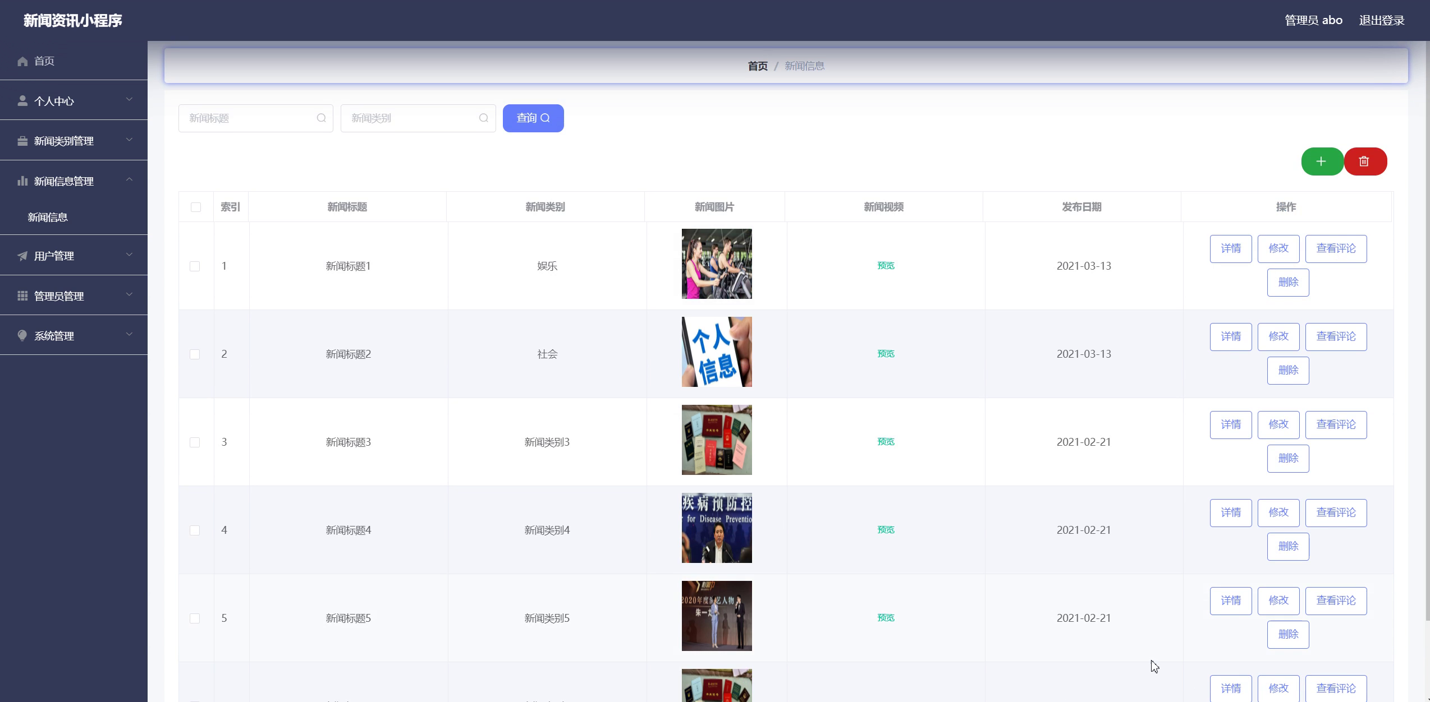
Task: Click the page vertical scrollbar
Action: pyautogui.click(x=1427, y=331)
